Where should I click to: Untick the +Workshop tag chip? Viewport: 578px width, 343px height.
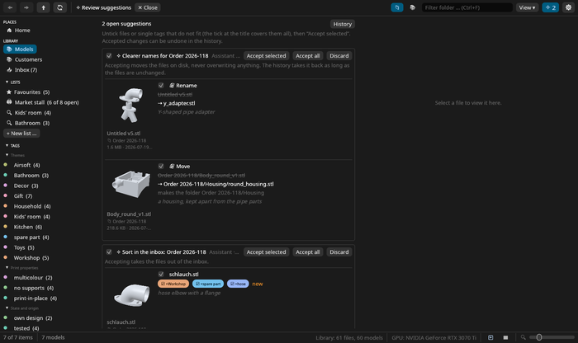point(173,284)
